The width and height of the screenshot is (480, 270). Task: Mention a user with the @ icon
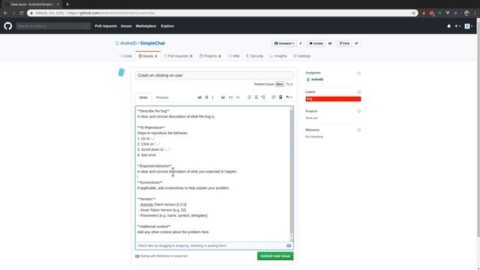click(273, 97)
